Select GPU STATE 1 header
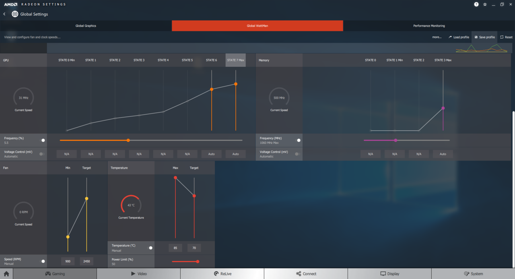The image size is (515, 279). click(x=91, y=60)
